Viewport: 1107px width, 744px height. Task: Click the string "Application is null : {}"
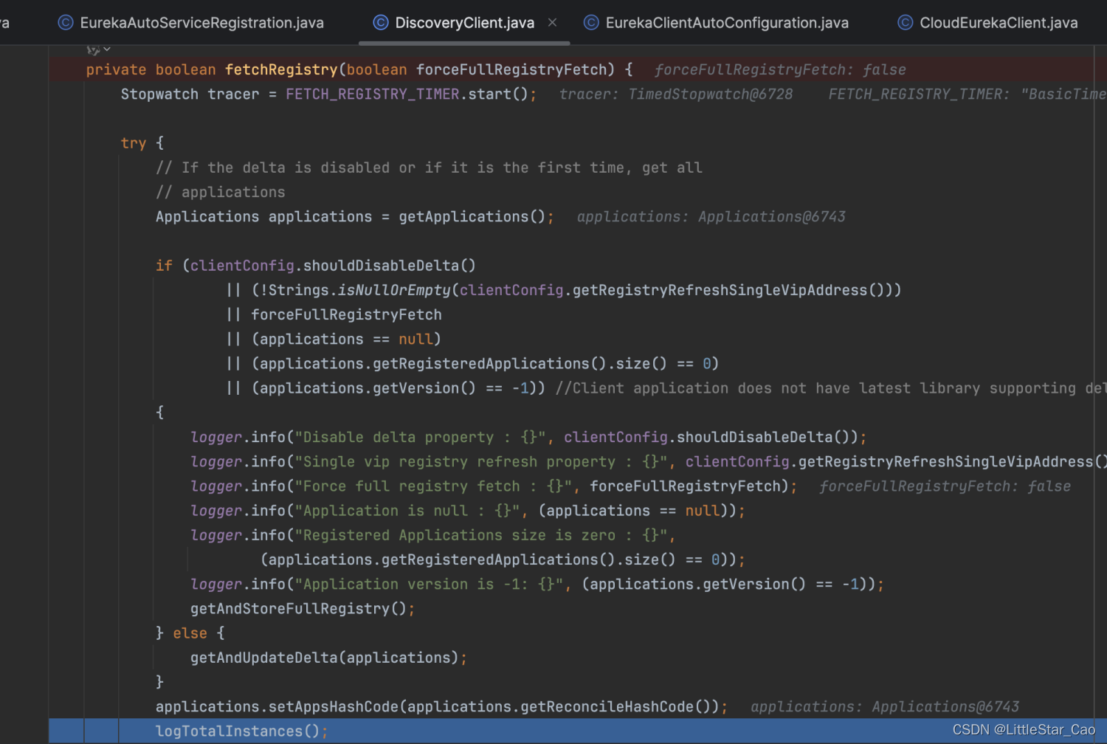[408, 511]
